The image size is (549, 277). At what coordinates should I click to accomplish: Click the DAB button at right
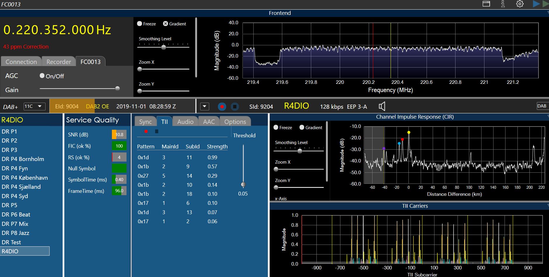pos(542,106)
